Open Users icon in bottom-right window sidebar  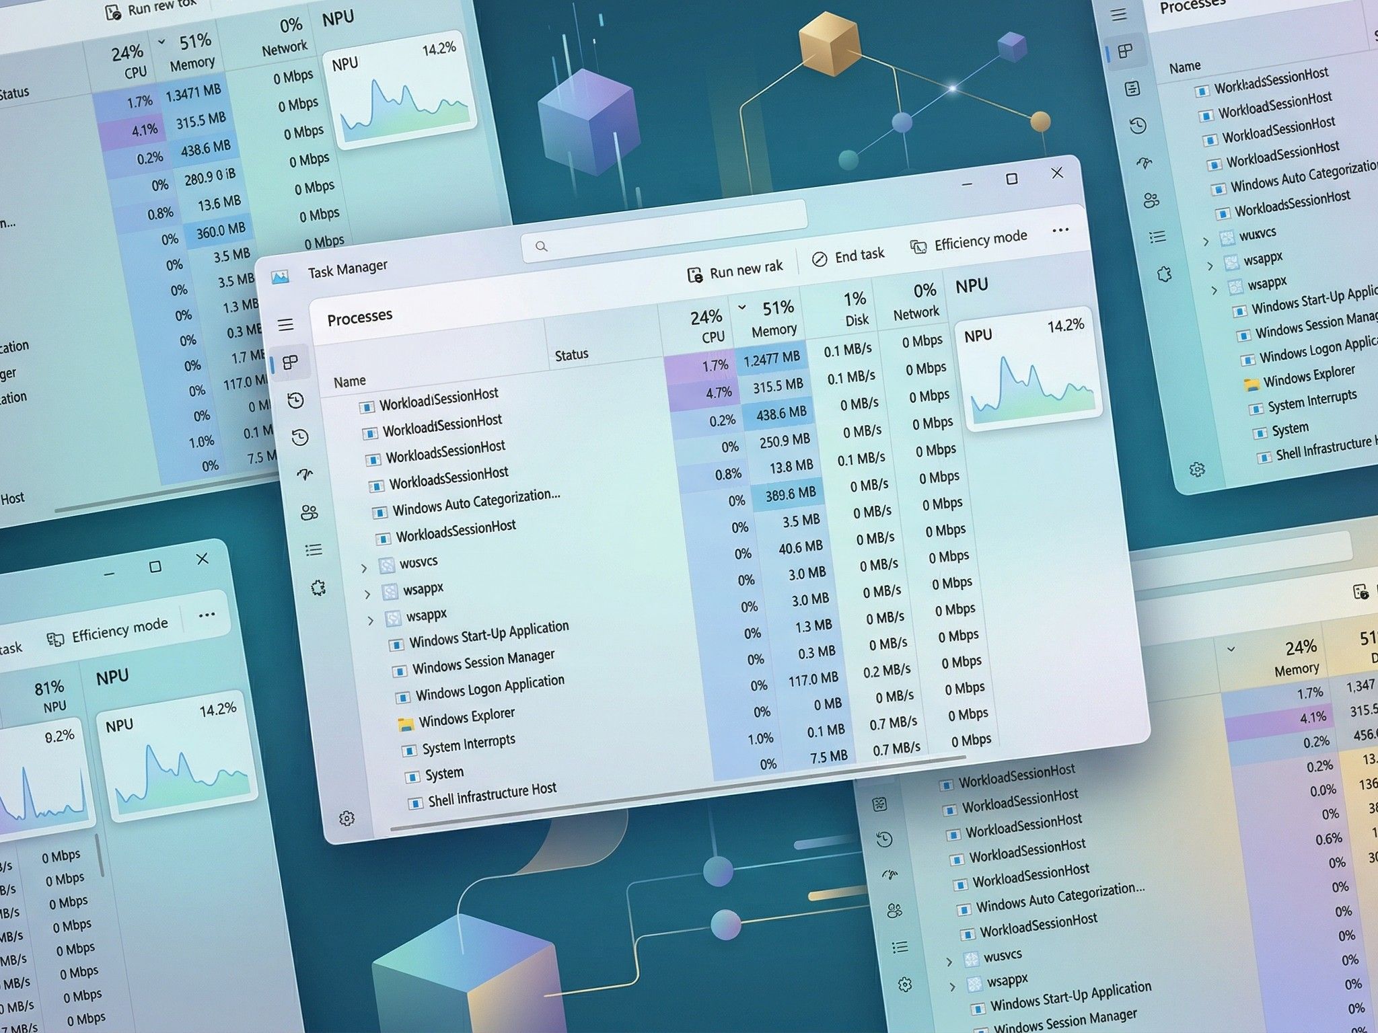coord(894,911)
